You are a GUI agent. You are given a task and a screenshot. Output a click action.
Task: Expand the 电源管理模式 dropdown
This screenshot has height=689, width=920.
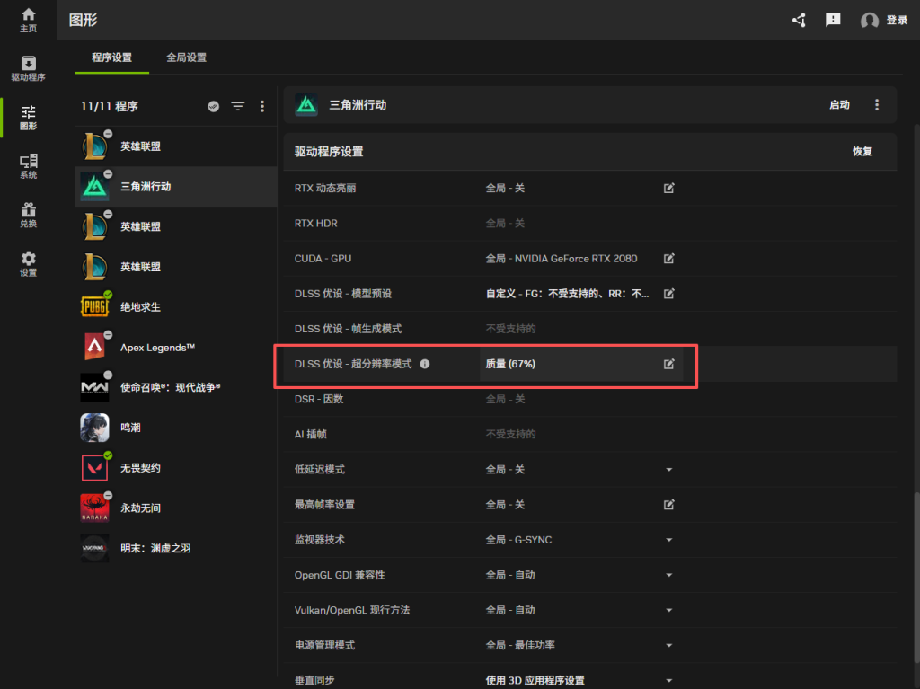tap(668, 645)
